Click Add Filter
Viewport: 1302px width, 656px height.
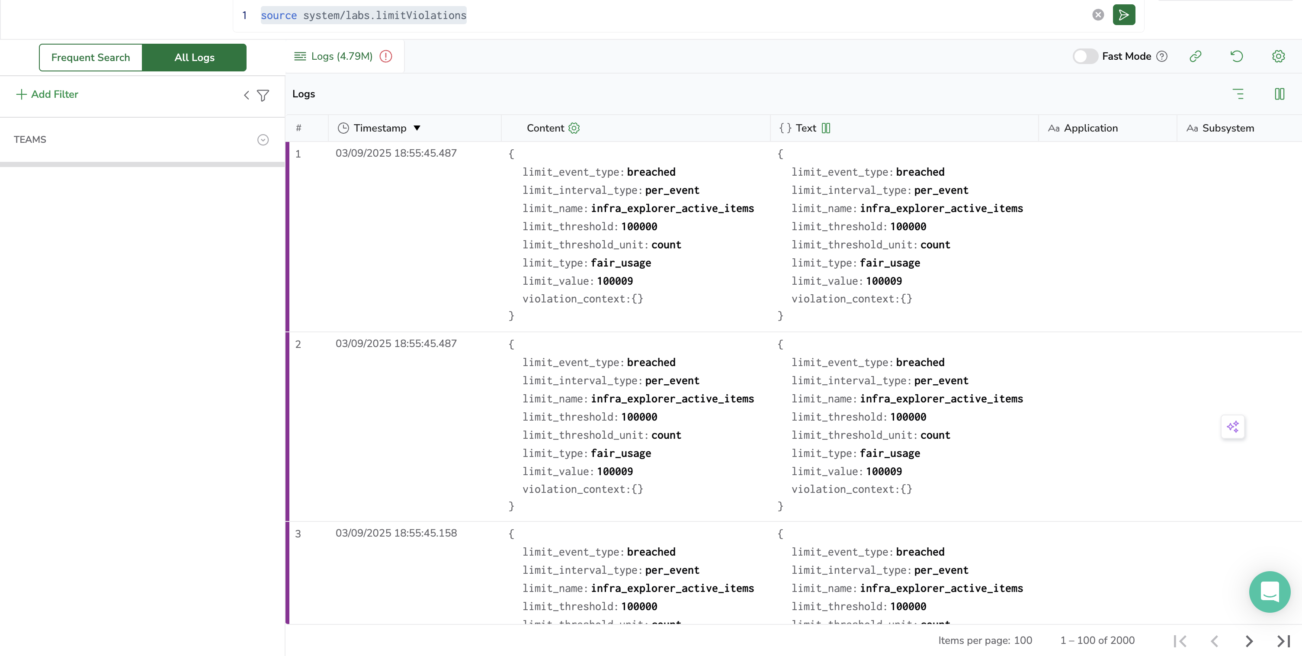pos(48,94)
